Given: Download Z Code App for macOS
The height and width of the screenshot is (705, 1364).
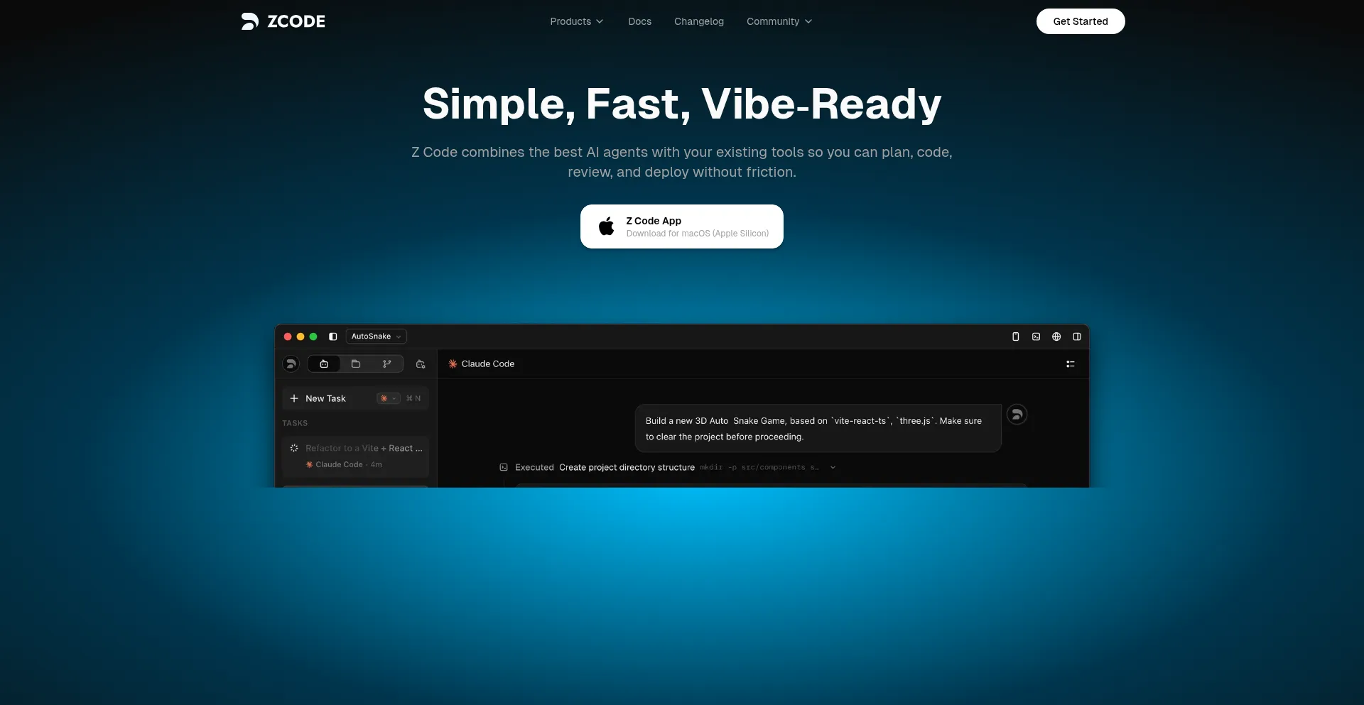Looking at the screenshot, I should [682, 226].
